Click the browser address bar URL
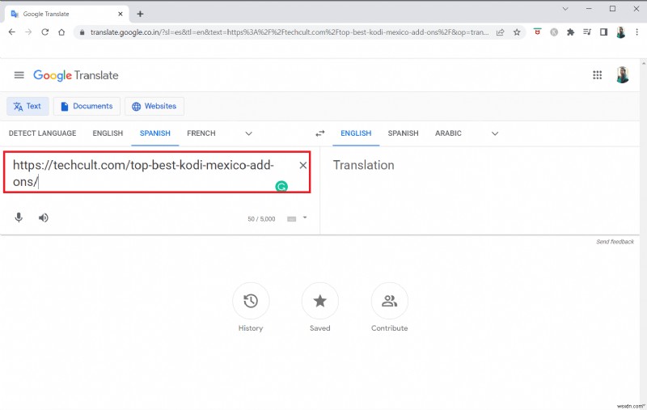 pyautogui.click(x=289, y=32)
